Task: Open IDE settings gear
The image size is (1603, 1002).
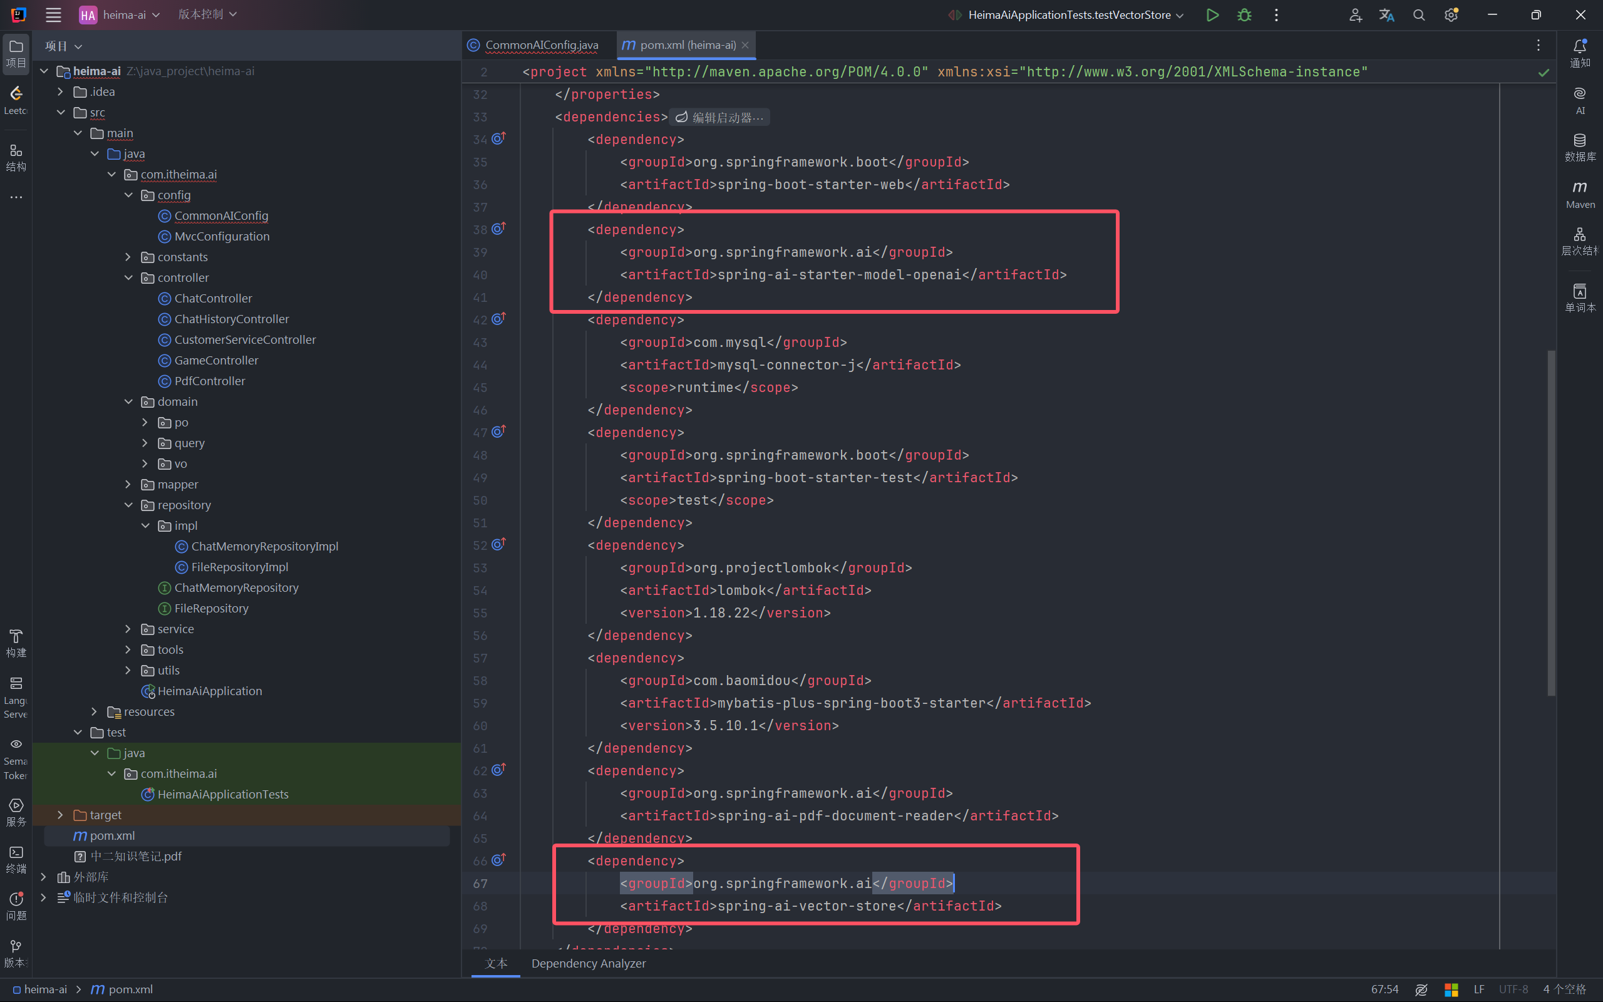Action: 1451,14
